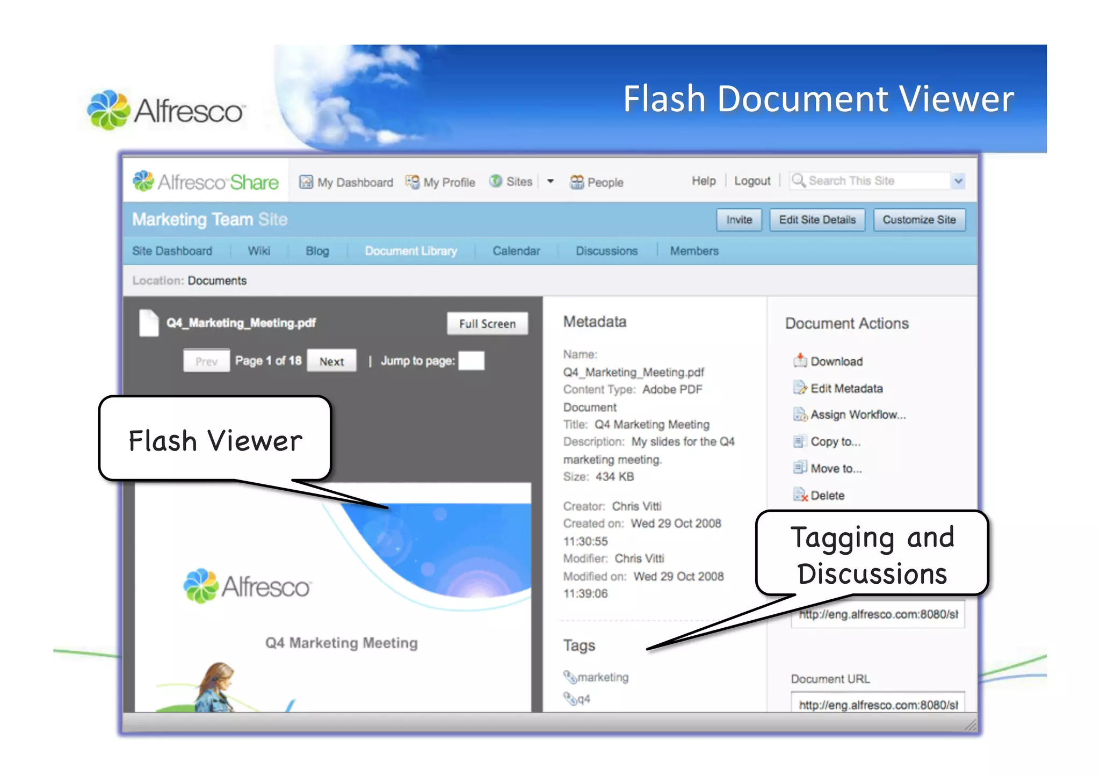Click the My Profile icon

pos(412,182)
